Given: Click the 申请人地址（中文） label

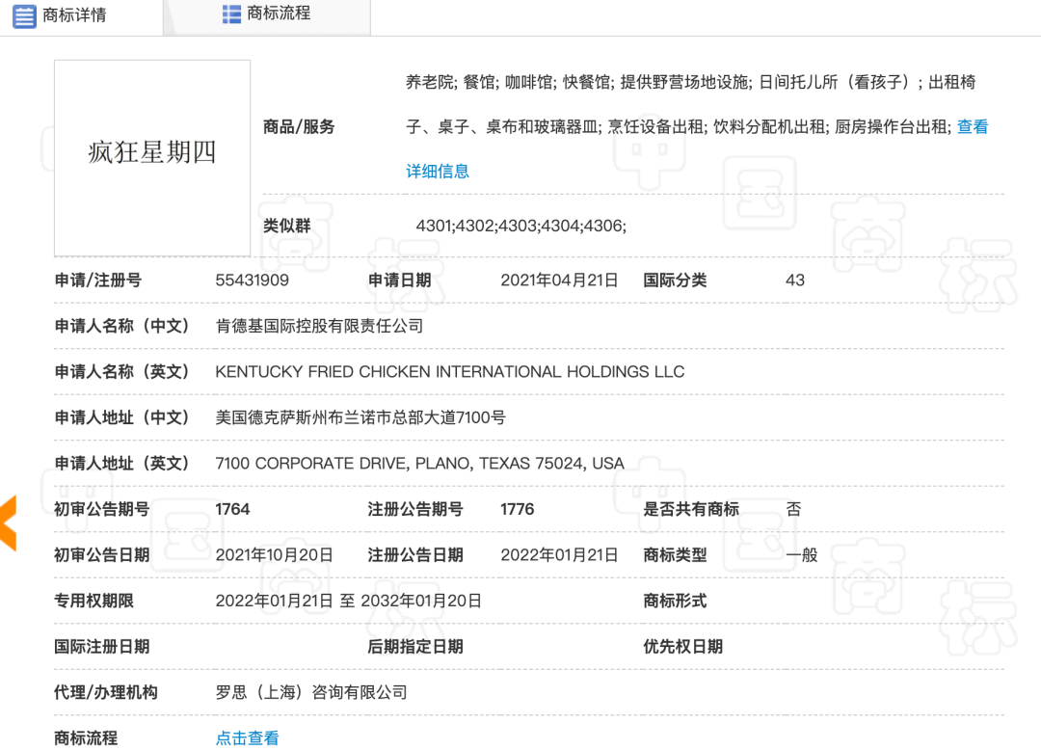Looking at the screenshot, I should click(x=121, y=417).
